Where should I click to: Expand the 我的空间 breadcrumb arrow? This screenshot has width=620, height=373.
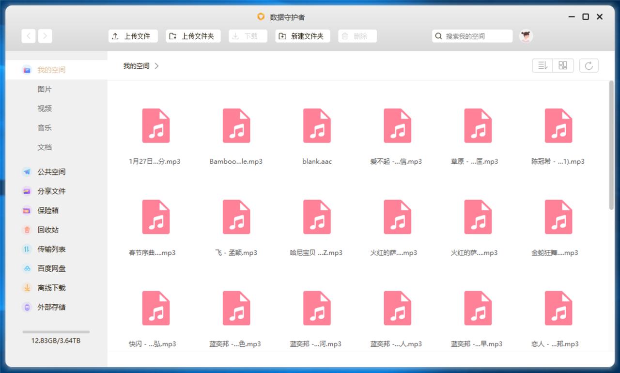156,66
